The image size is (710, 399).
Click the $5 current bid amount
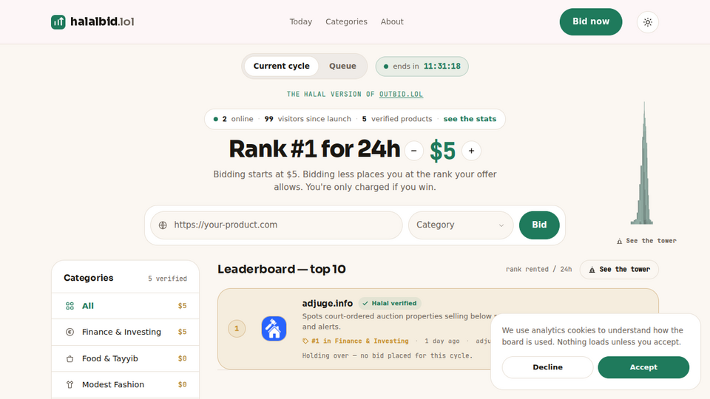click(x=442, y=151)
